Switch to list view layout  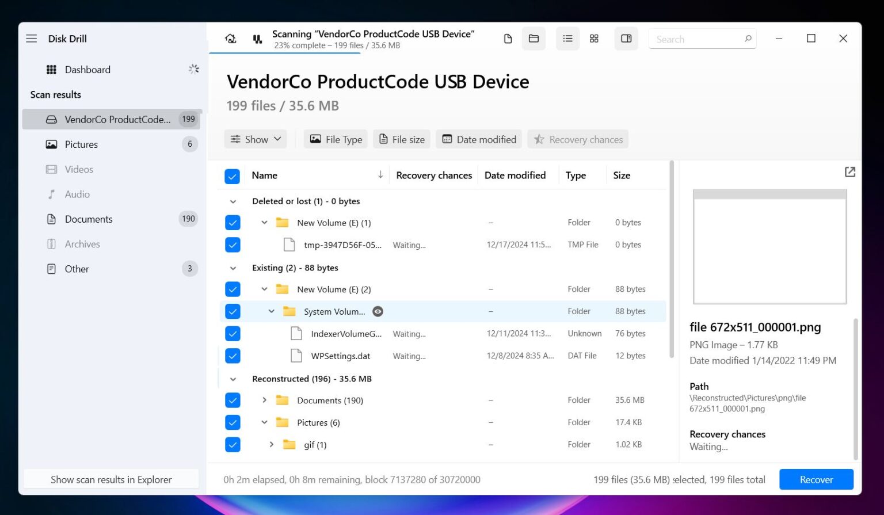pos(567,38)
